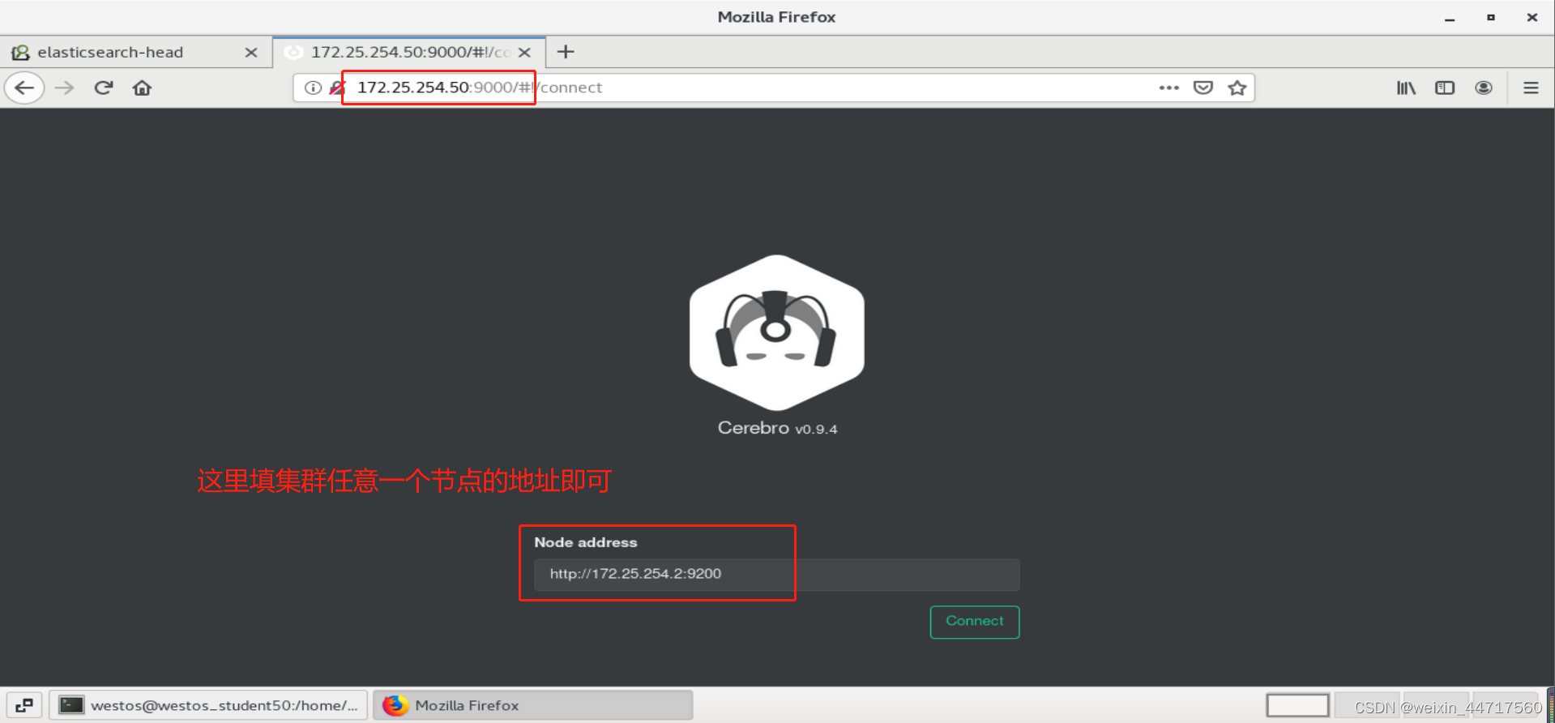The image size is (1555, 723).
Task: Select Mozilla Firefox in the taskbar
Action: pyautogui.click(x=532, y=705)
